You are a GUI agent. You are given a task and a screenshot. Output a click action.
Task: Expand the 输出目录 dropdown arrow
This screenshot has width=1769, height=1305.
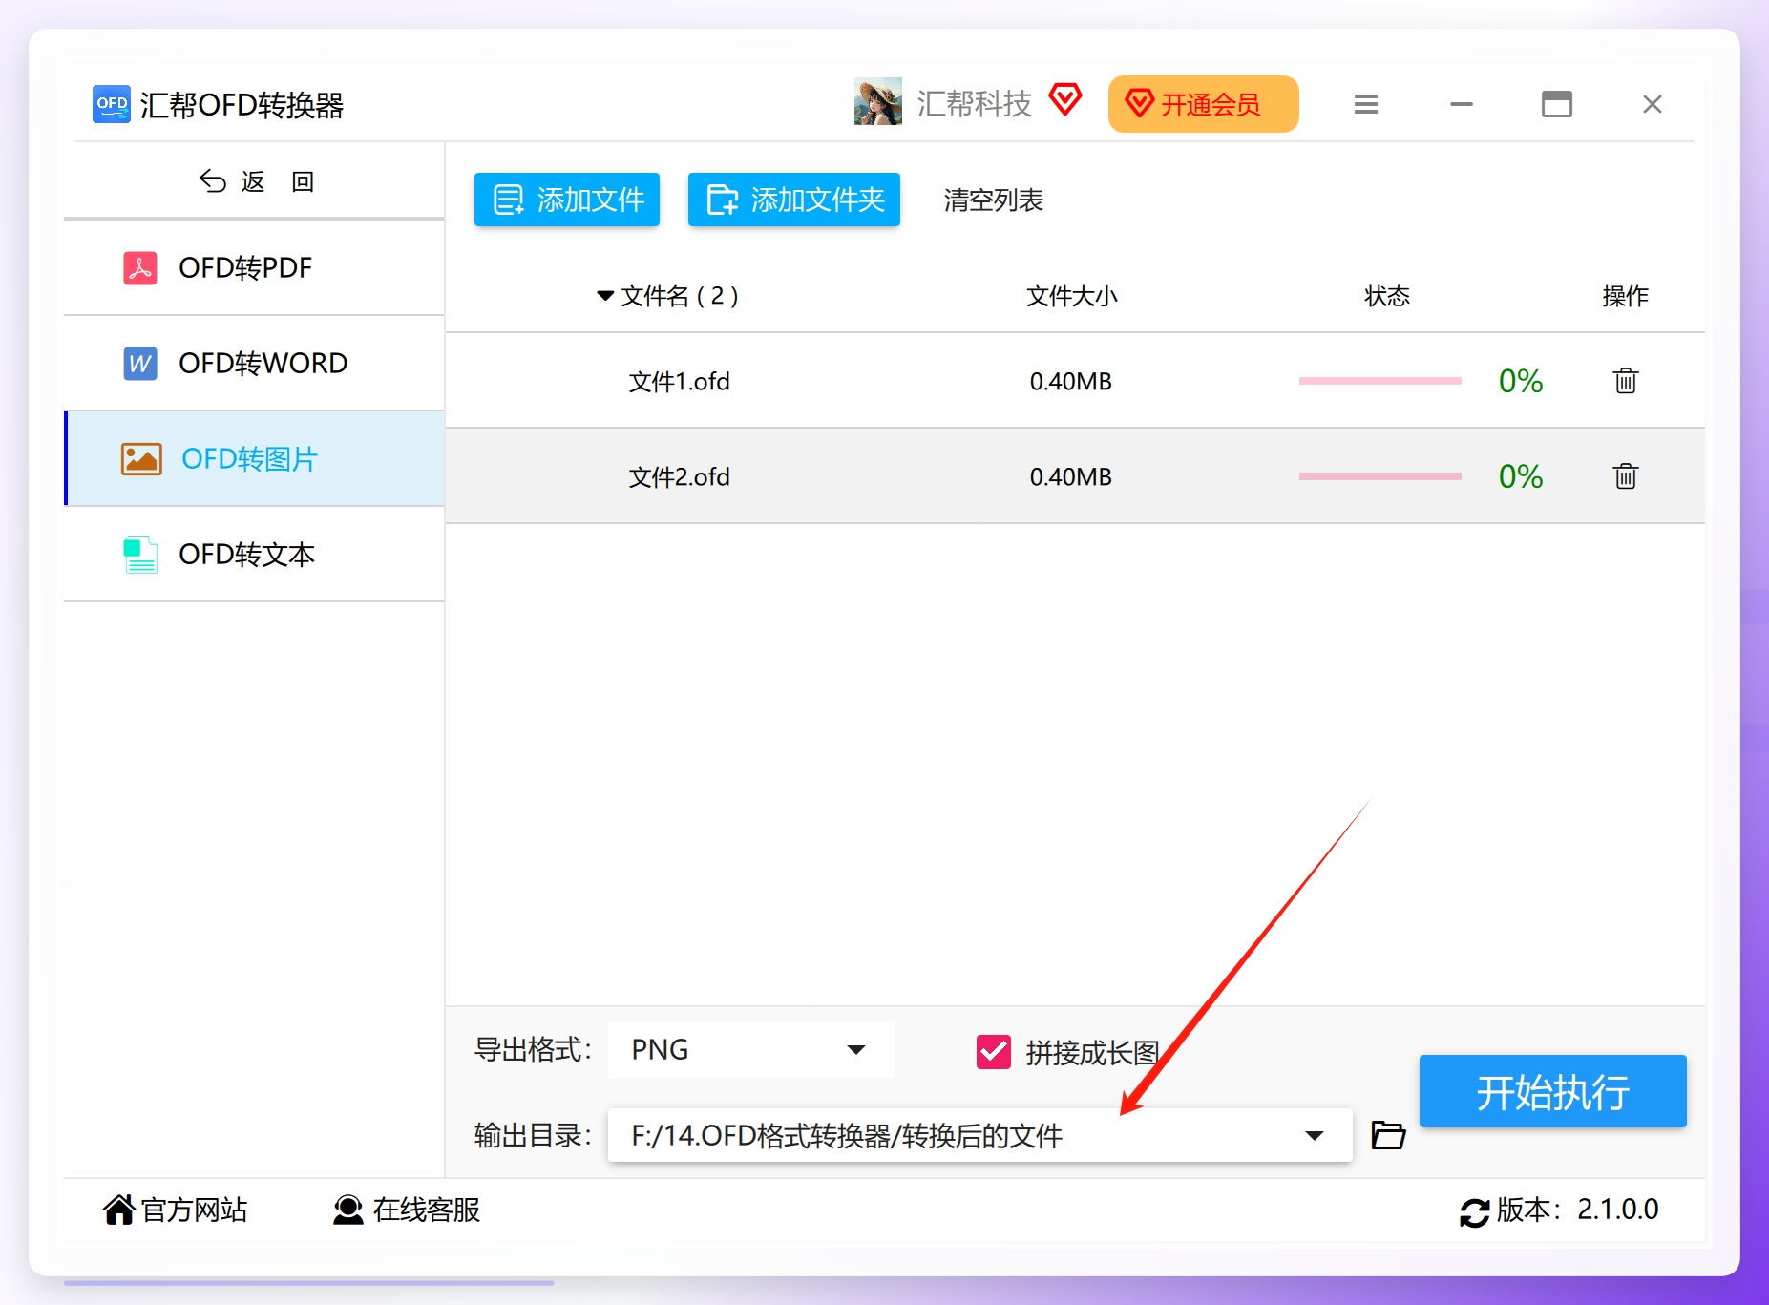click(1315, 1135)
